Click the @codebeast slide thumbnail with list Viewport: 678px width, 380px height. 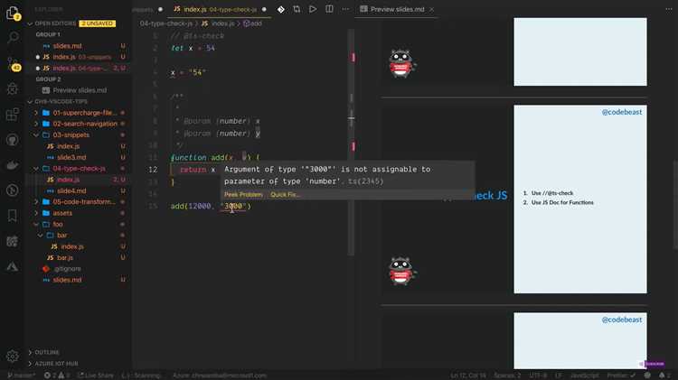[580, 199]
